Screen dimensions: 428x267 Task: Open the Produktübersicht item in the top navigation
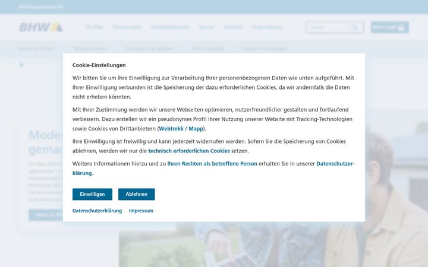170,27
